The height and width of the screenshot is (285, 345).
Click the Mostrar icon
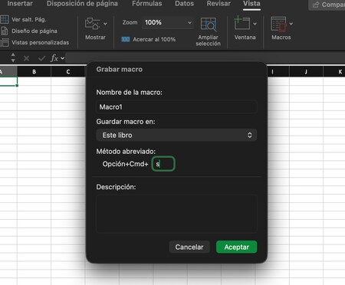click(x=92, y=24)
